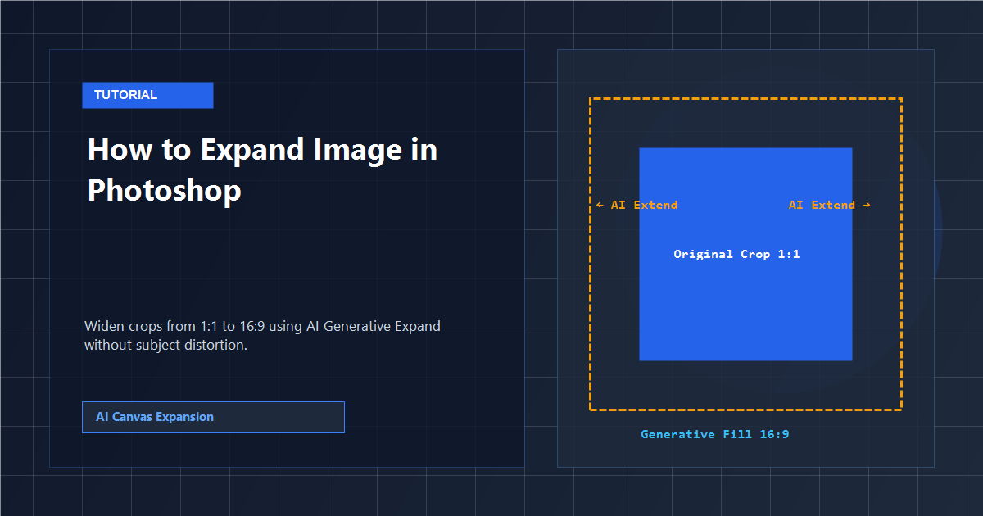Viewport: 983px width, 516px height.
Task: Click the left '← AI Extend' label
Action: point(636,205)
